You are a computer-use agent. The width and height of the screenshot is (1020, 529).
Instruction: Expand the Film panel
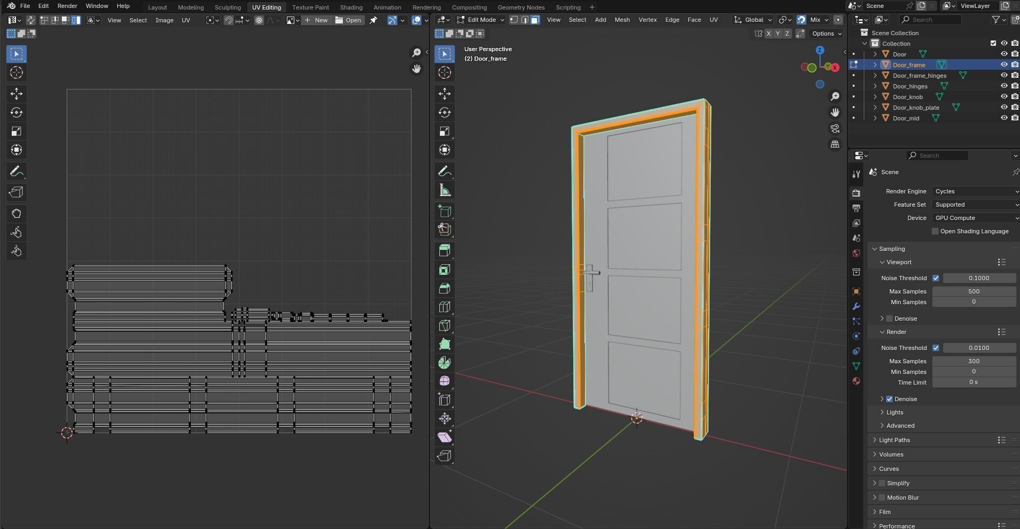(885, 512)
